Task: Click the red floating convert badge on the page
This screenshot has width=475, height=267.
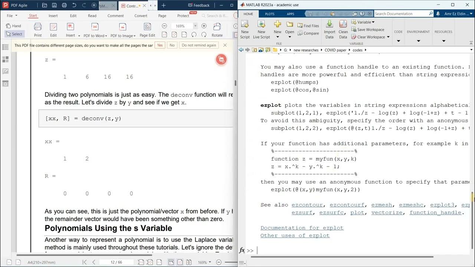Action: click(x=221, y=59)
